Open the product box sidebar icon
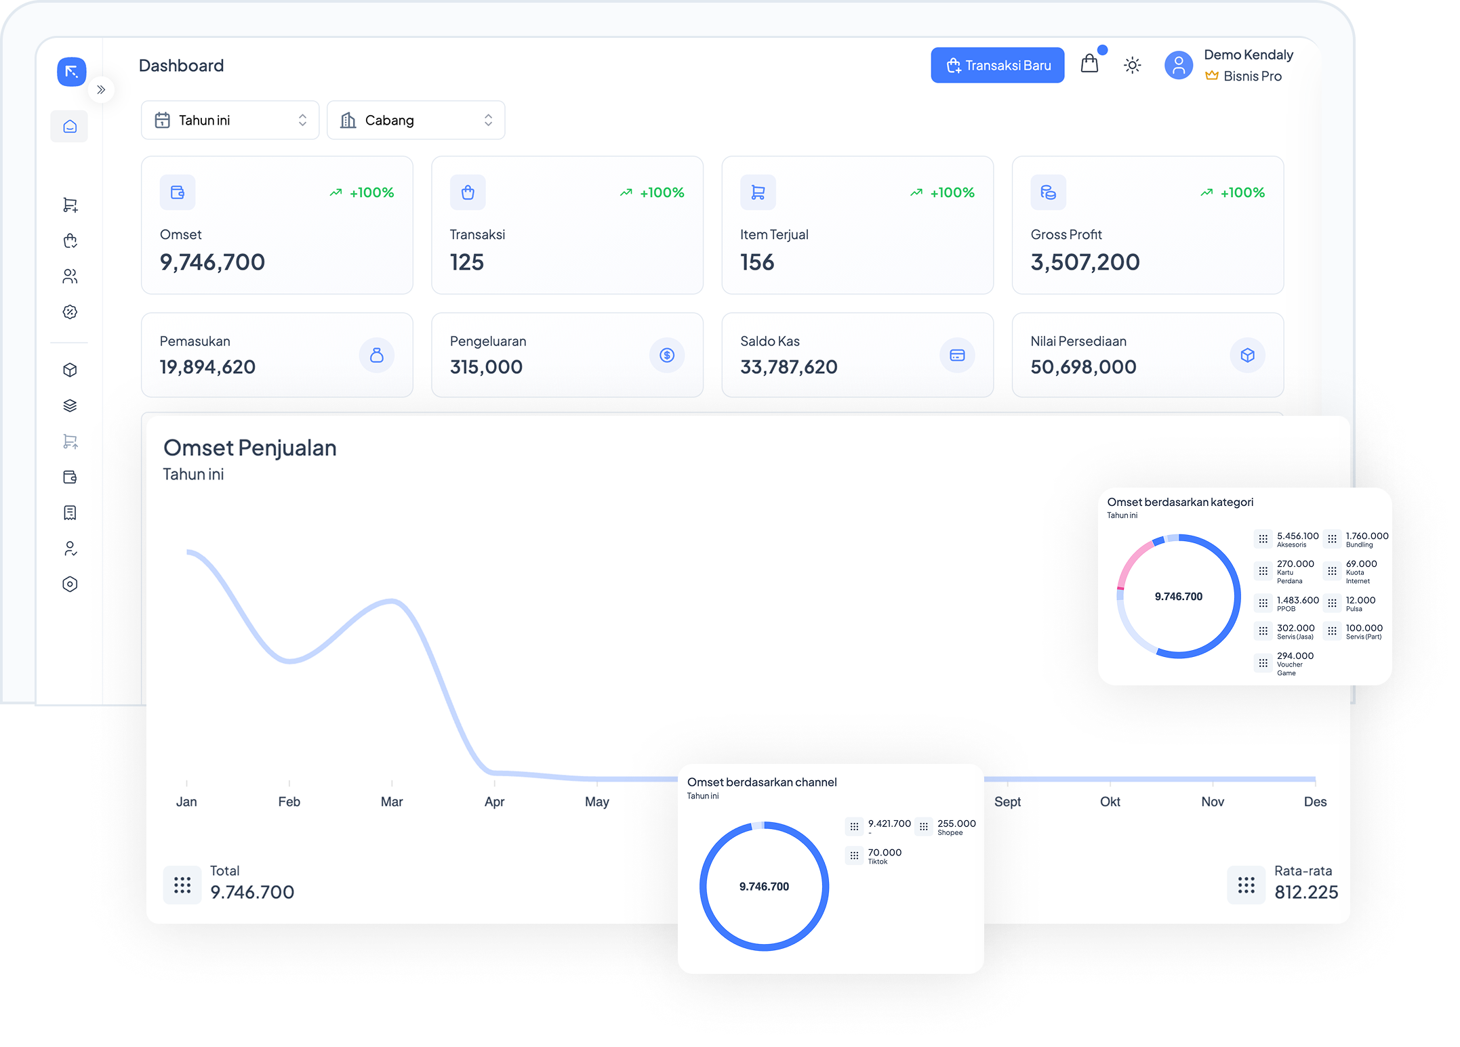The width and height of the screenshot is (1460, 1047). (70, 370)
